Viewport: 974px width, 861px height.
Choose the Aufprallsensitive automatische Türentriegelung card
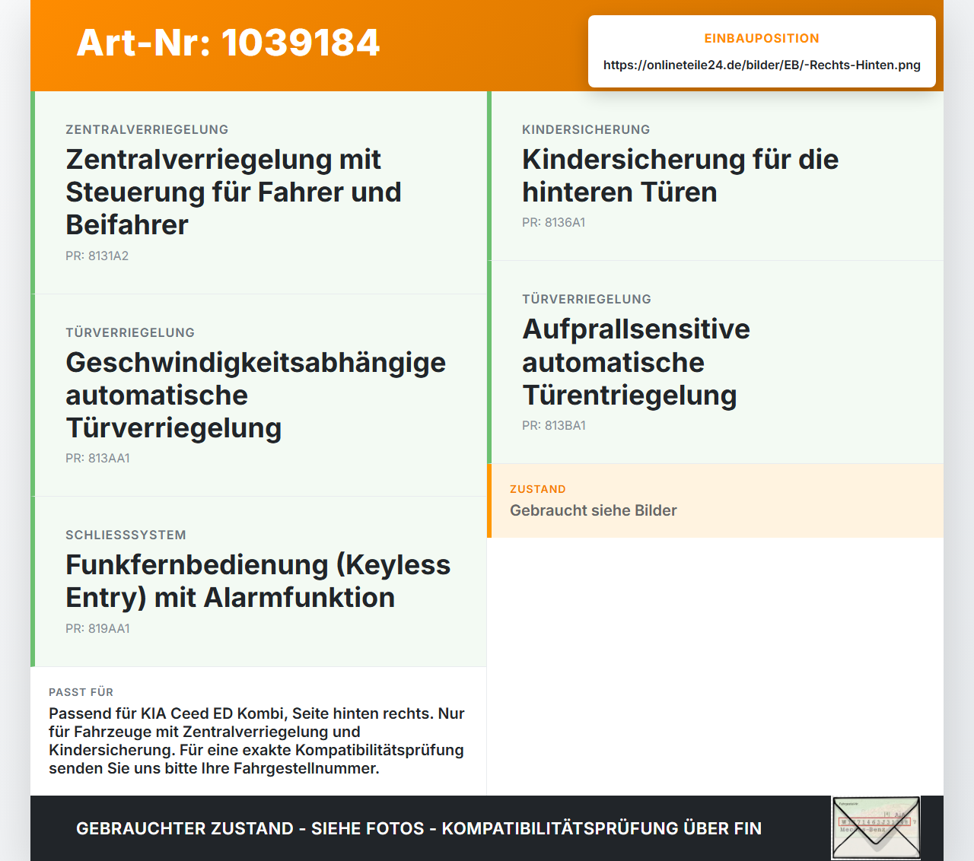715,362
